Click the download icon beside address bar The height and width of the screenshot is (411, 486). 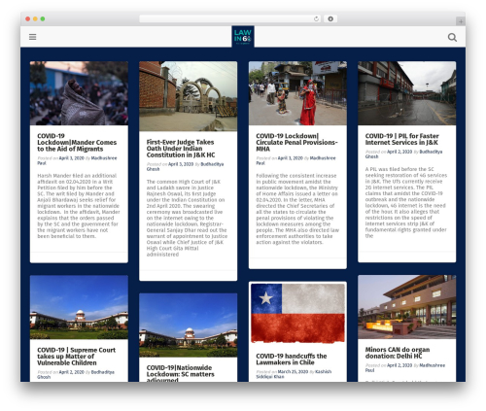(330, 19)
